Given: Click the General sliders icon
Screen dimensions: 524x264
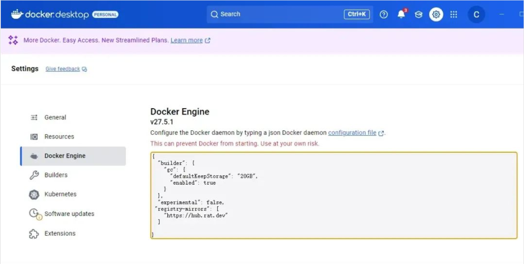Looking at the screenshot, I should 34,117.
